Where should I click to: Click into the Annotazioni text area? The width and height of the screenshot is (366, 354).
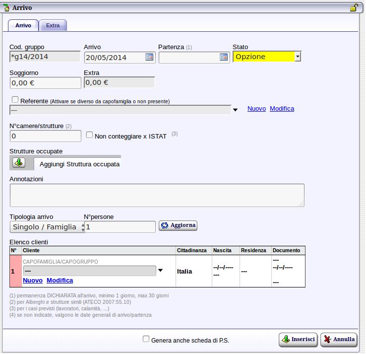click(157, 195)
